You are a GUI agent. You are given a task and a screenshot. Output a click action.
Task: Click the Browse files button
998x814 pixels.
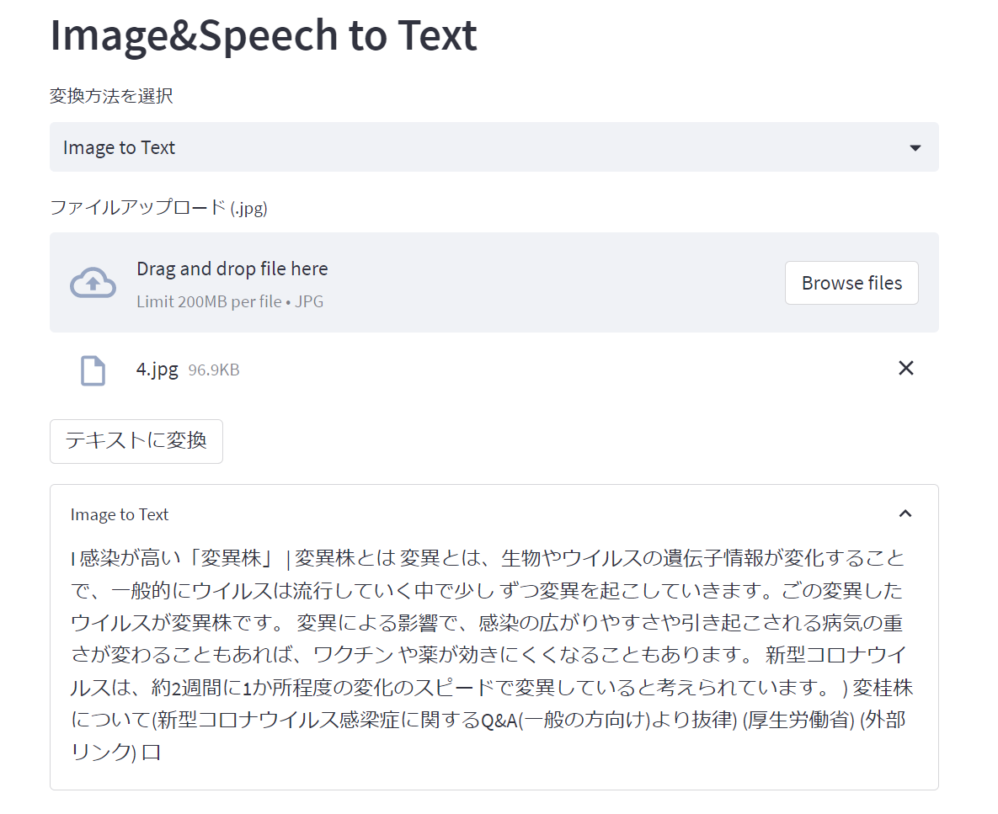pos(851,282)
